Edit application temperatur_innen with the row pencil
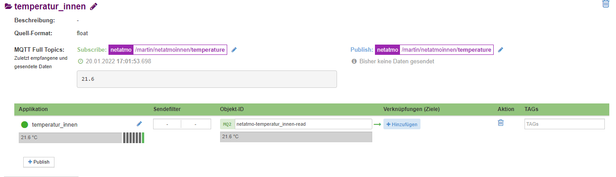Image resolution: width=616 pixels, height=177 pixels. coord(139,124)
